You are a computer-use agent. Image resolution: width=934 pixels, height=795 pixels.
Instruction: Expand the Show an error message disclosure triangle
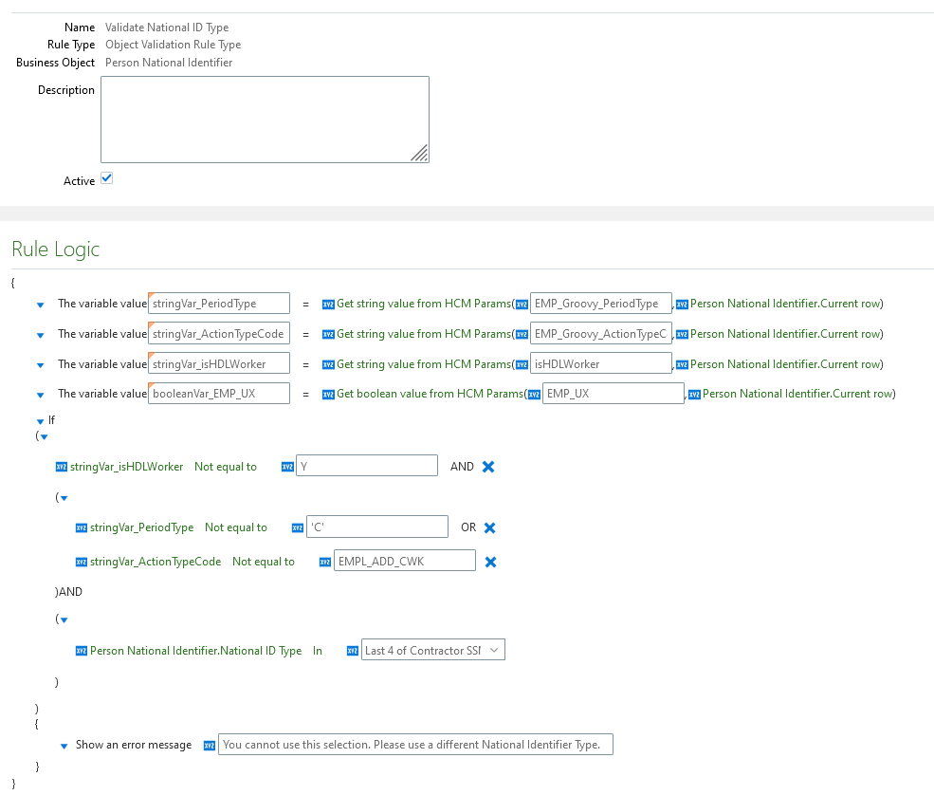64,745
